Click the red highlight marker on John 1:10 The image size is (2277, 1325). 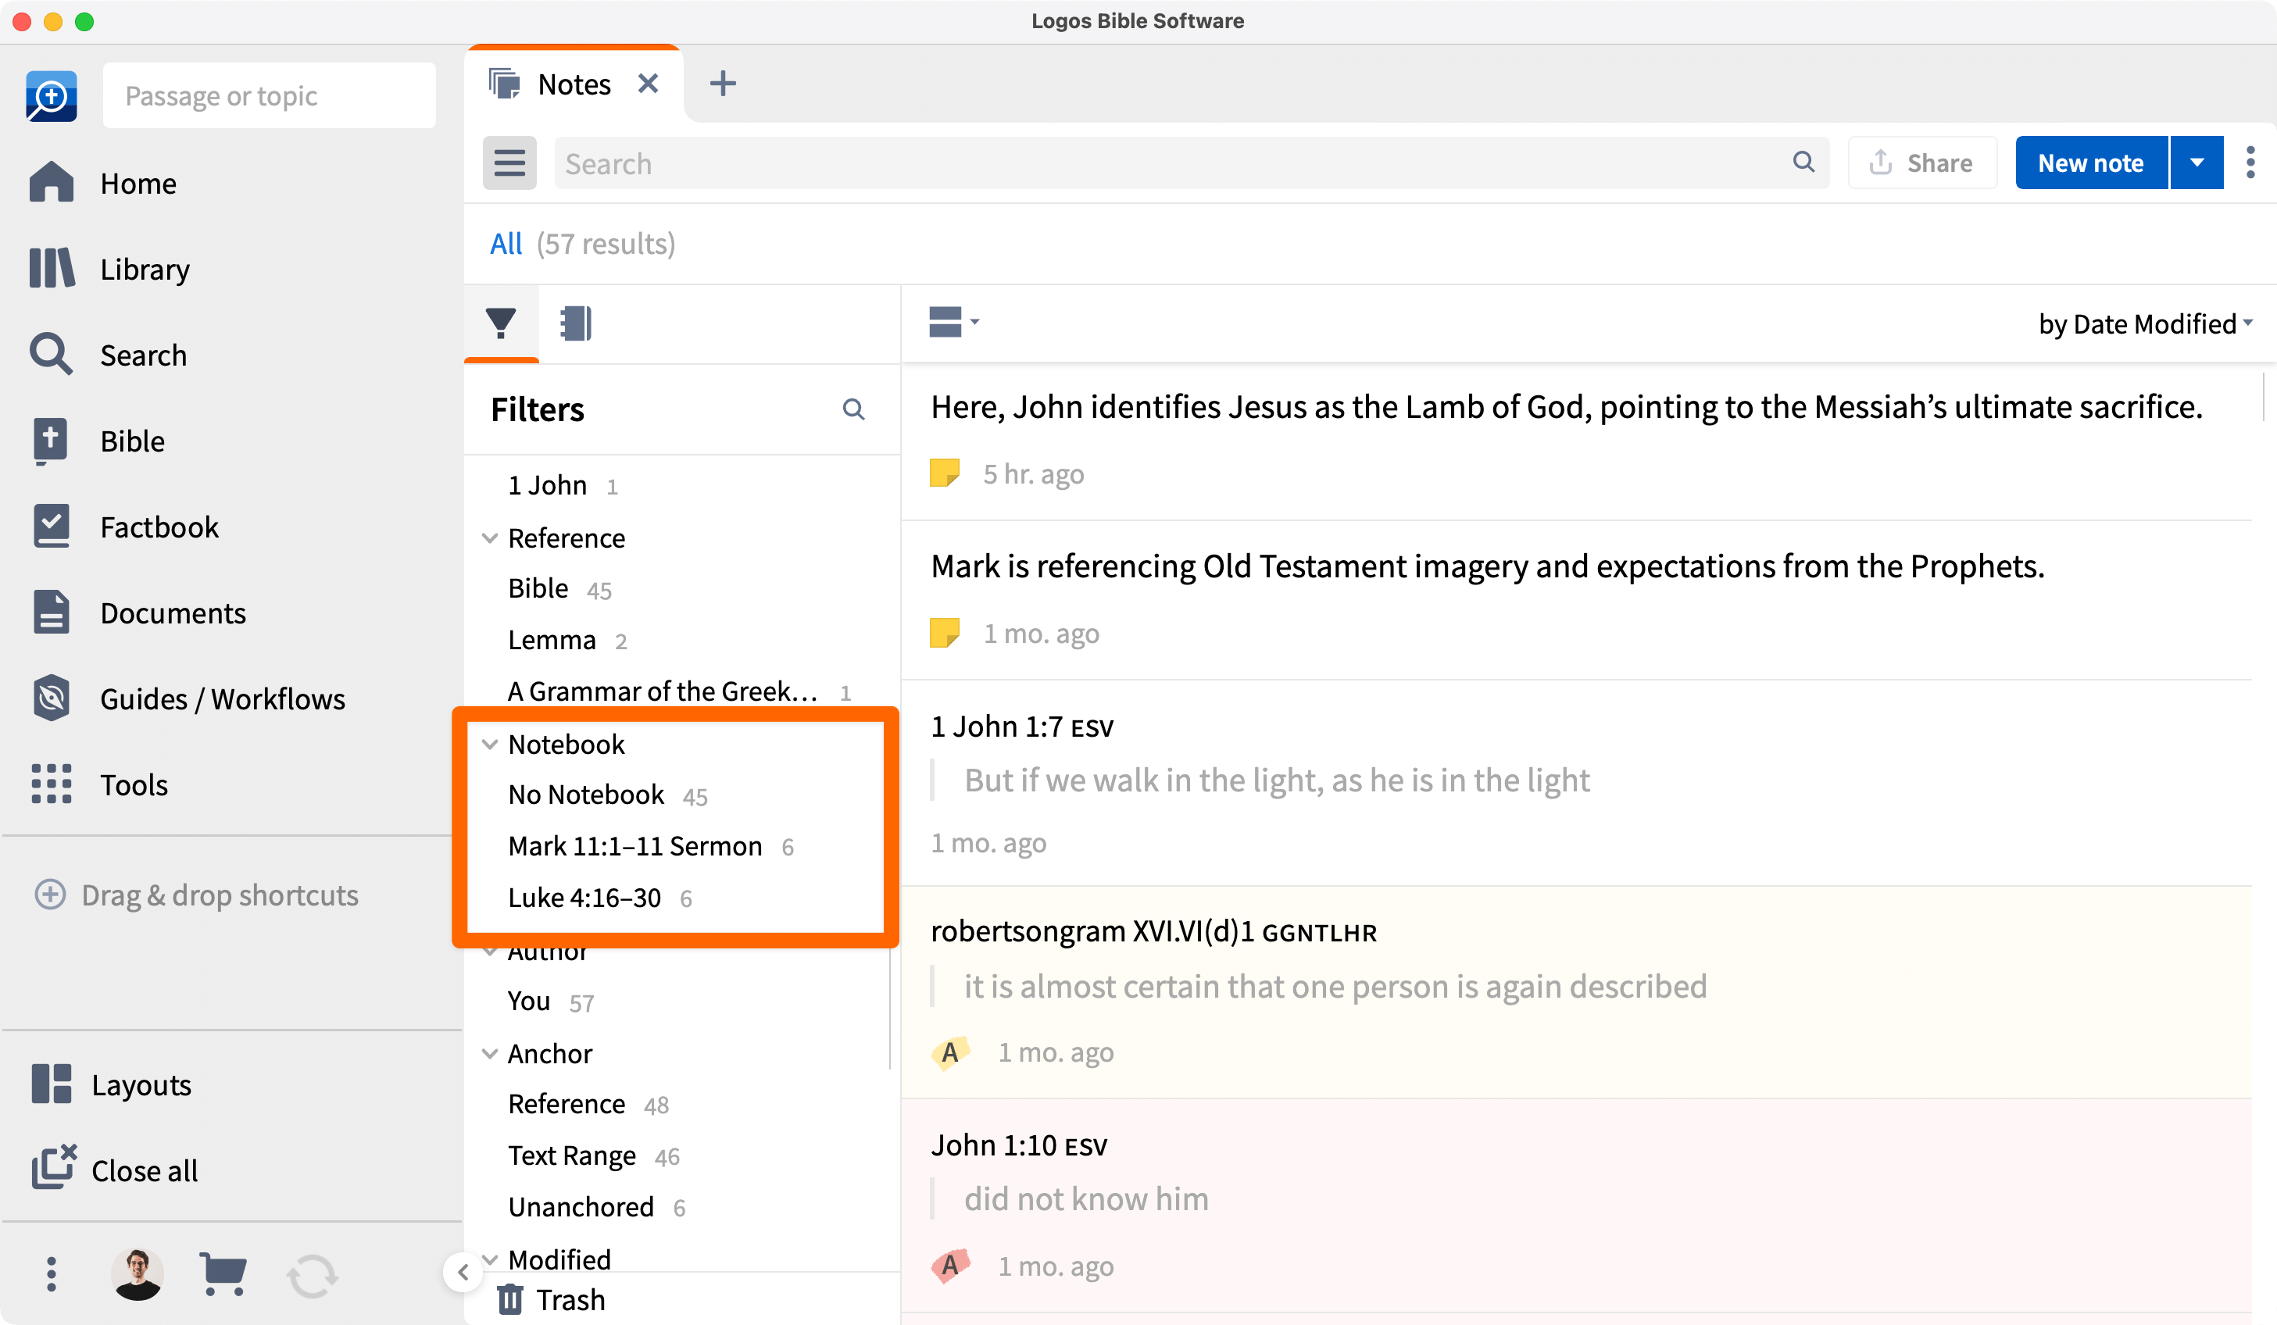tap(949, 1266)
